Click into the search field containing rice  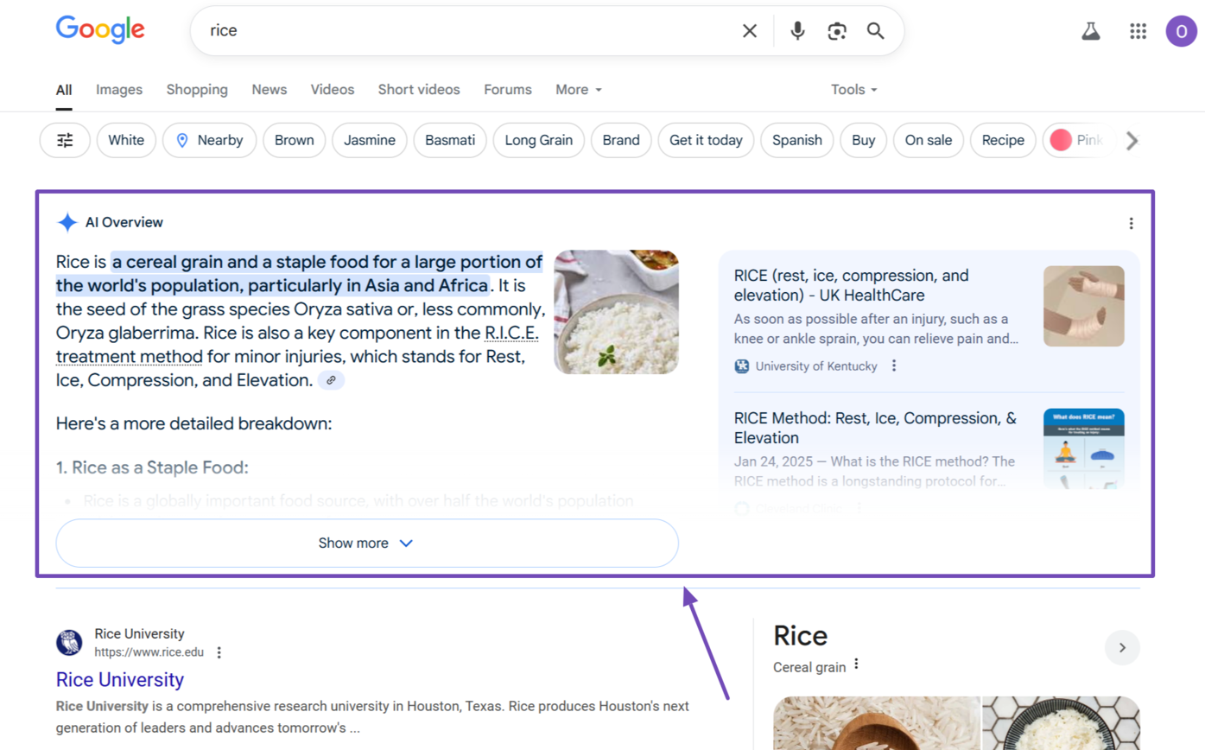click(x=466, y=31)
